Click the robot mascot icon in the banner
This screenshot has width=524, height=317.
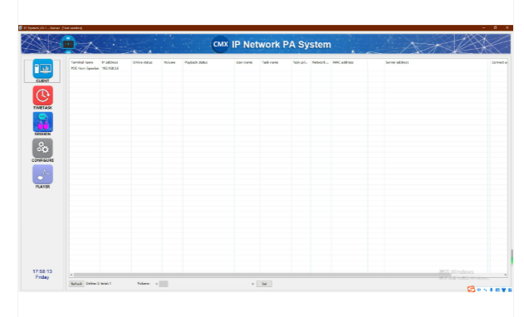[68, 43]
